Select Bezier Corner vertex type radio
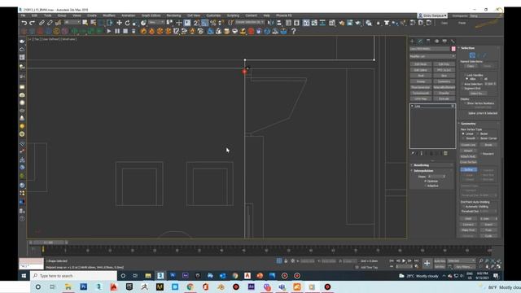 coord(478,138)
